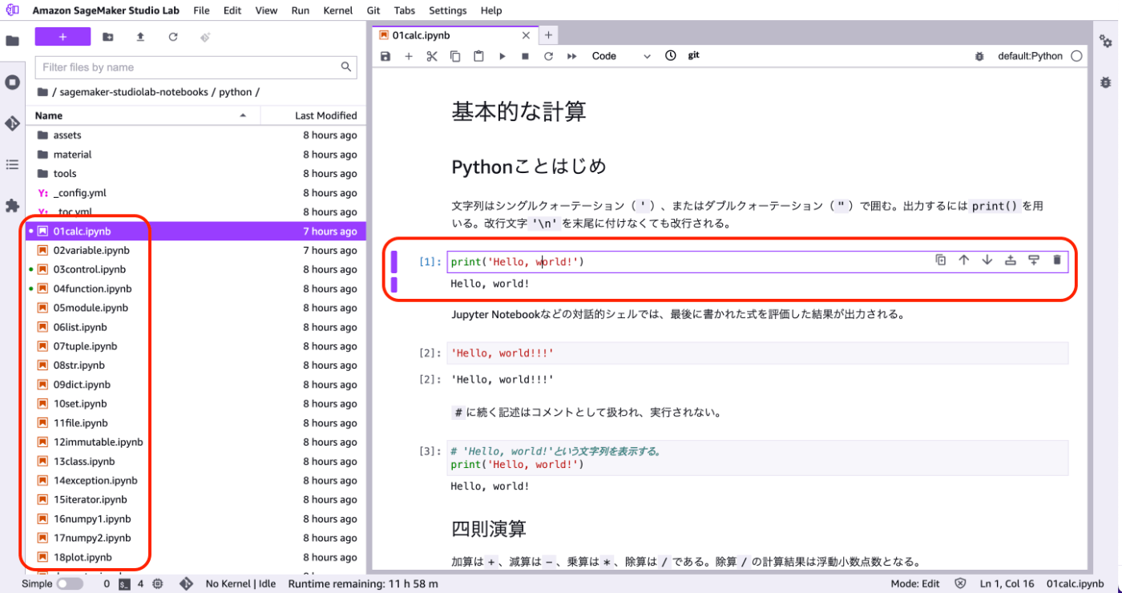Open the Kernel menu

tap(338, 10)
